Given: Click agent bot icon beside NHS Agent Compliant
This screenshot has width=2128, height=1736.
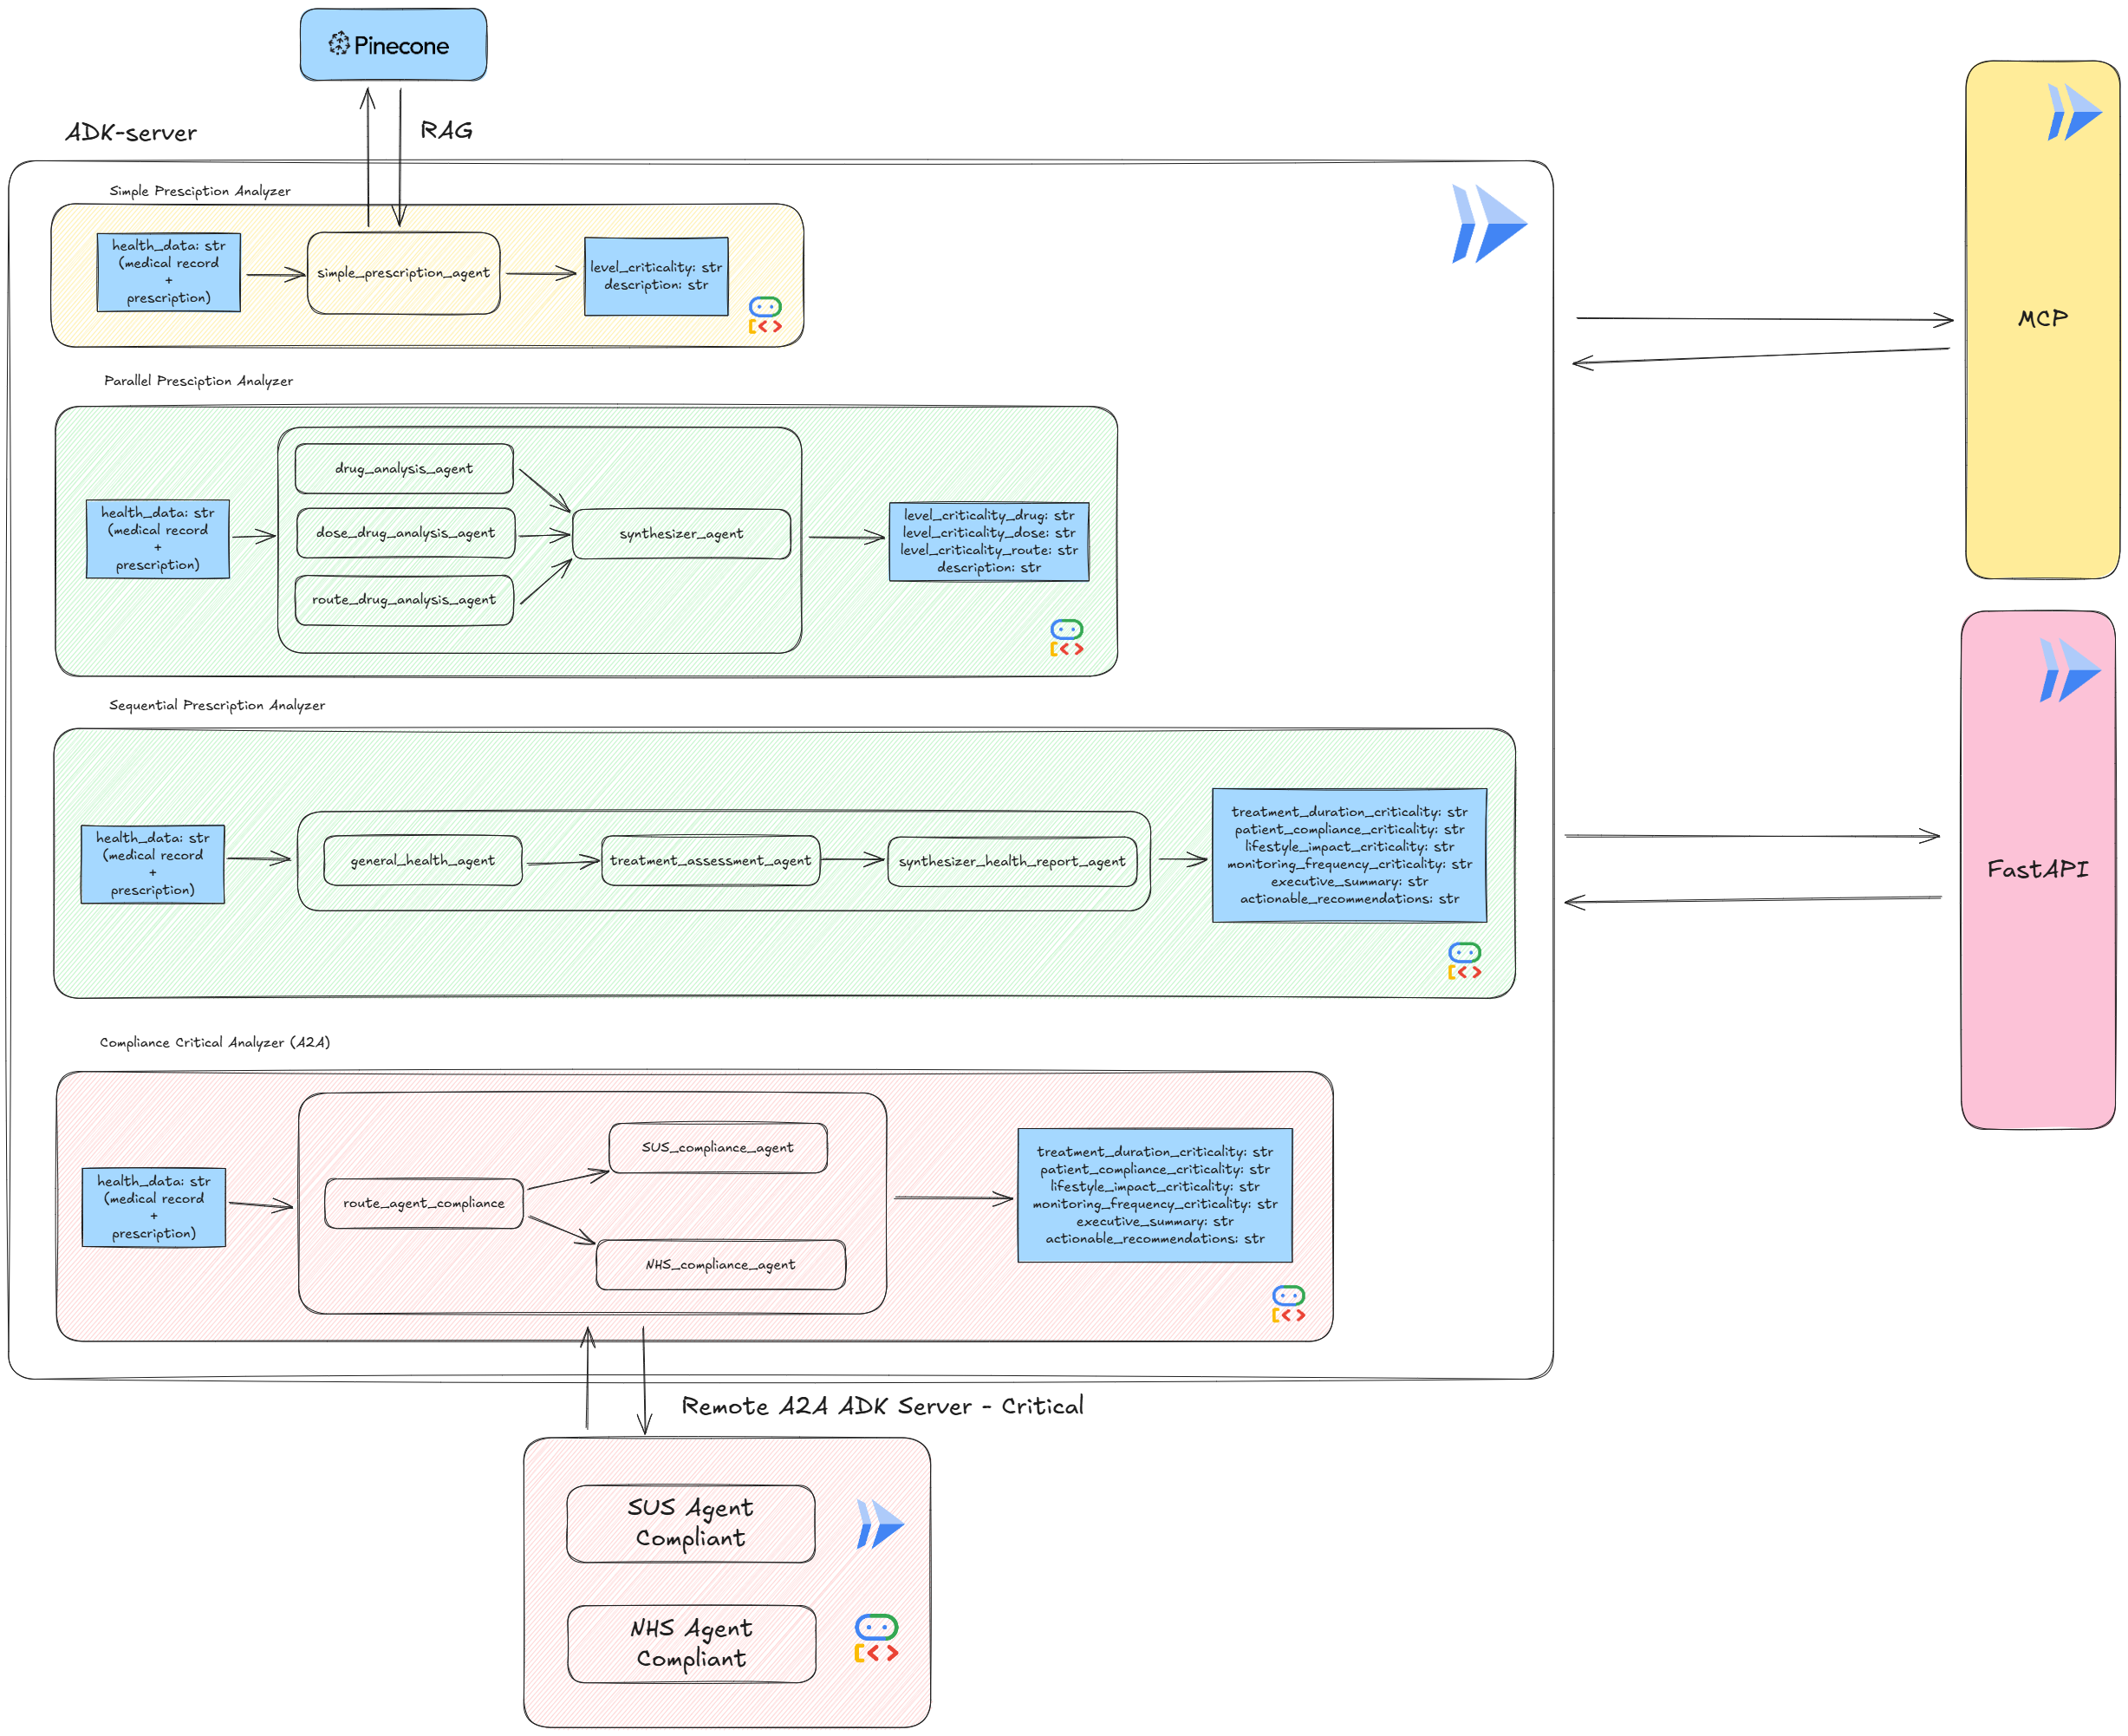Looking at the screenshot, I should click(x=875, y=1638).
